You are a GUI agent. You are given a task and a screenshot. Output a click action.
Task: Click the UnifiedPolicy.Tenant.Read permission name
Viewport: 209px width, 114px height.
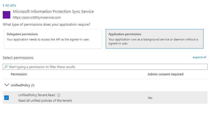click(37, 95)
